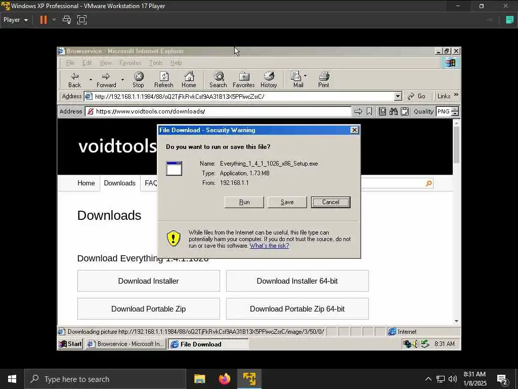The image size is (518, 389).
Task: Click Download Portable Zip 64-bit
Action: 297,308
